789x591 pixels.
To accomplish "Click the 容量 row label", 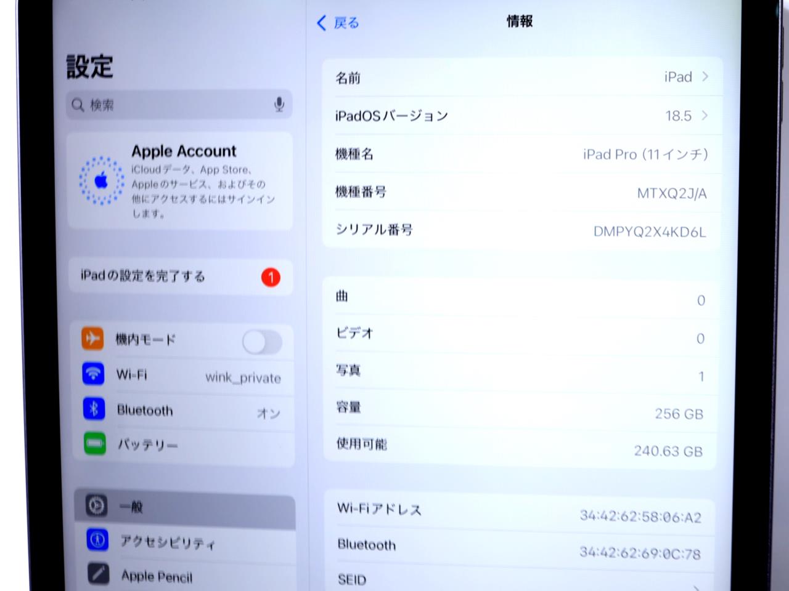I will [348, 407].
